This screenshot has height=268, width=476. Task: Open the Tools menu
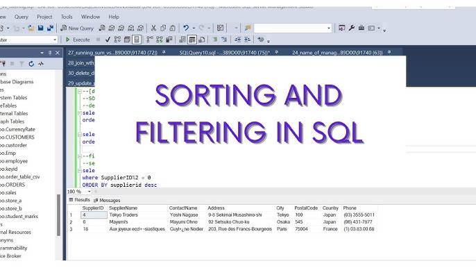(67, 17)
